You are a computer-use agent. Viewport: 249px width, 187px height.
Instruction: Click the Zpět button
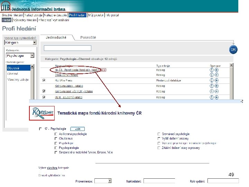click(x=77, y=129)
